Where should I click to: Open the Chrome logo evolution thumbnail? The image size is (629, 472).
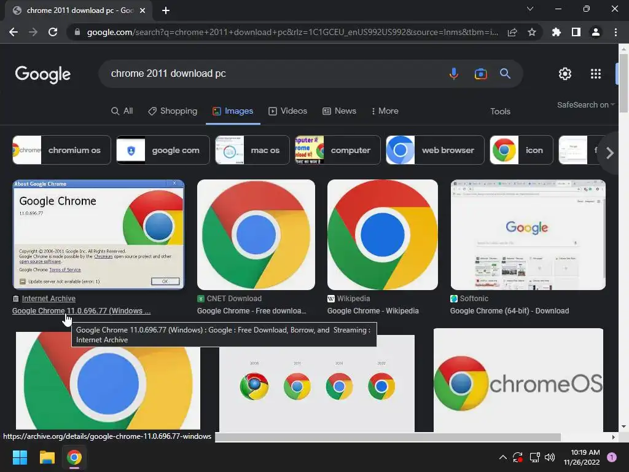point(317,389)
